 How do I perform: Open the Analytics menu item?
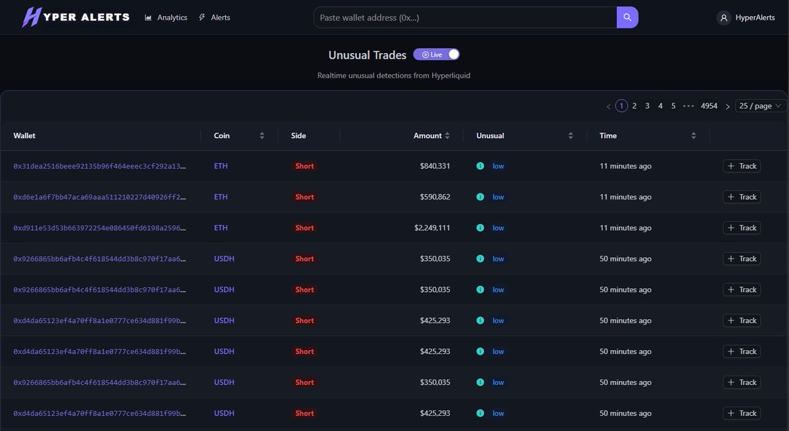[x=166, y=18]
